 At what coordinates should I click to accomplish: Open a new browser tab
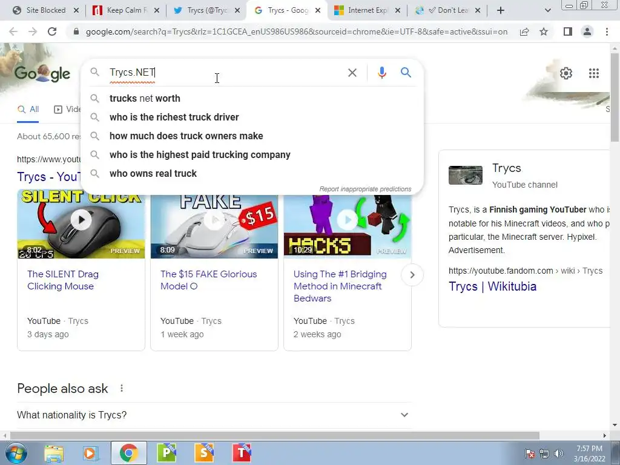(501, 11)
